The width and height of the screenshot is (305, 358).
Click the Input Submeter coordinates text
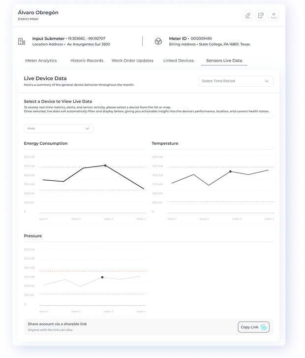tap(87, 38)
